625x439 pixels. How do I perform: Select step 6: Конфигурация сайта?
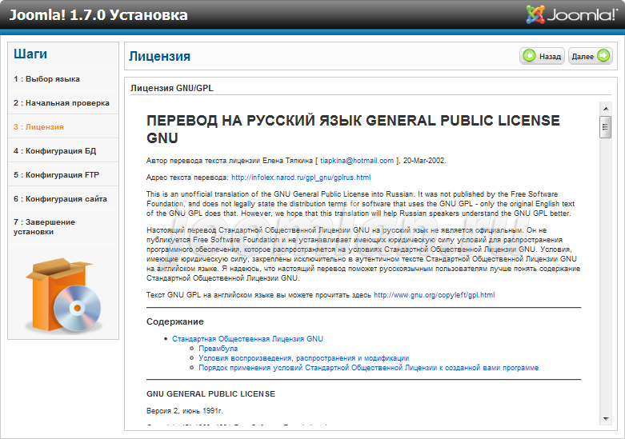[x=60, y=198]
